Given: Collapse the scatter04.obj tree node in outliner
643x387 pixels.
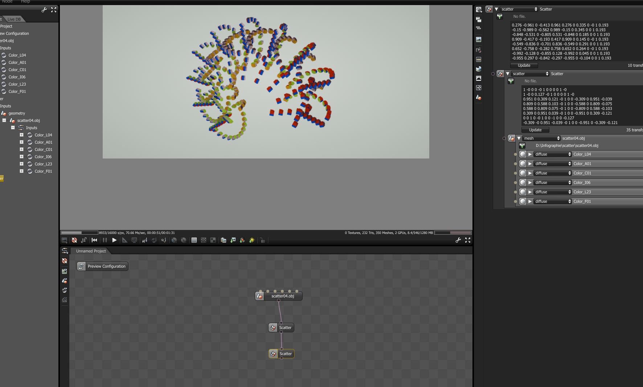Looking at the screenshot, I should 4,120.
